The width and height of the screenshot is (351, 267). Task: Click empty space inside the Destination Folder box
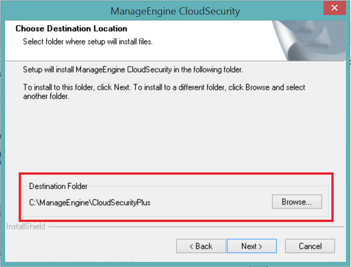click(210, 202)
